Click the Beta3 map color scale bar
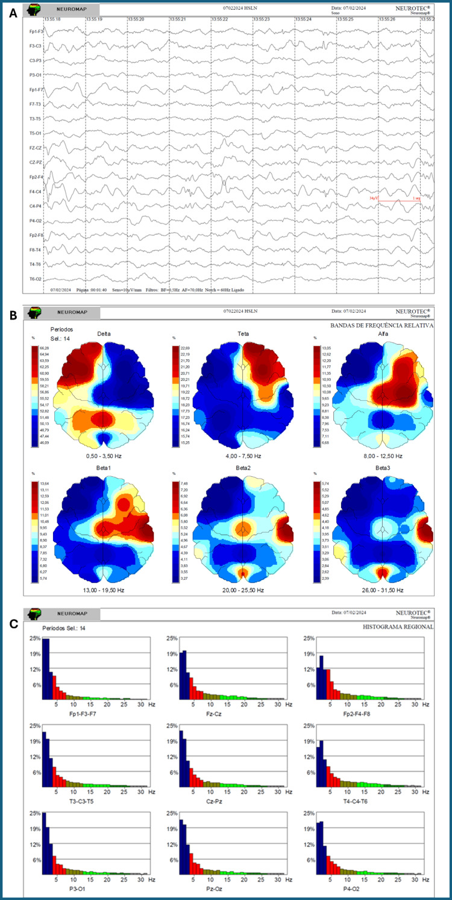Screen dimensions: 452x900 [x=316, y=533]
